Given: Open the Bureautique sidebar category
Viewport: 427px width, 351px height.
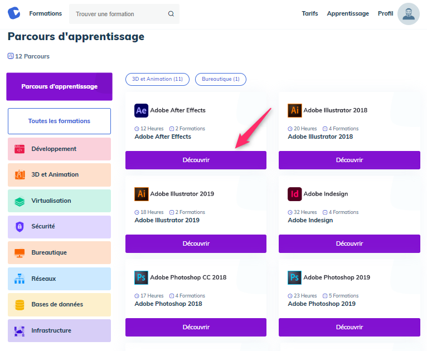Looking at the screenshot, I should tap(59, 253).
